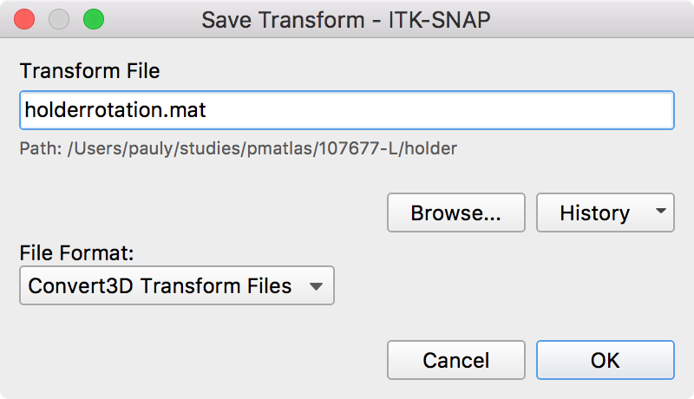Place cursor after the .mat extension text

[206, 110]
